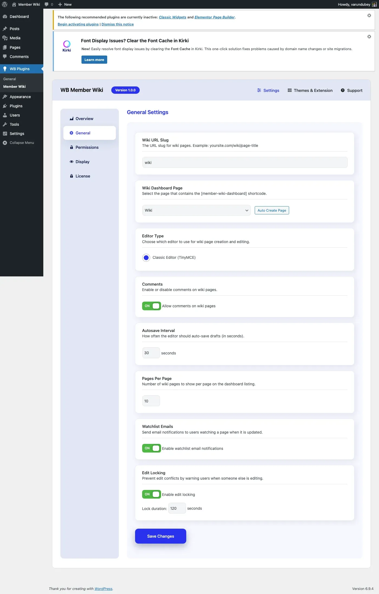Viewport: 379px width, 594px height.
Task: Dismiss the recommended plugins notice
Action: (369, 15)
